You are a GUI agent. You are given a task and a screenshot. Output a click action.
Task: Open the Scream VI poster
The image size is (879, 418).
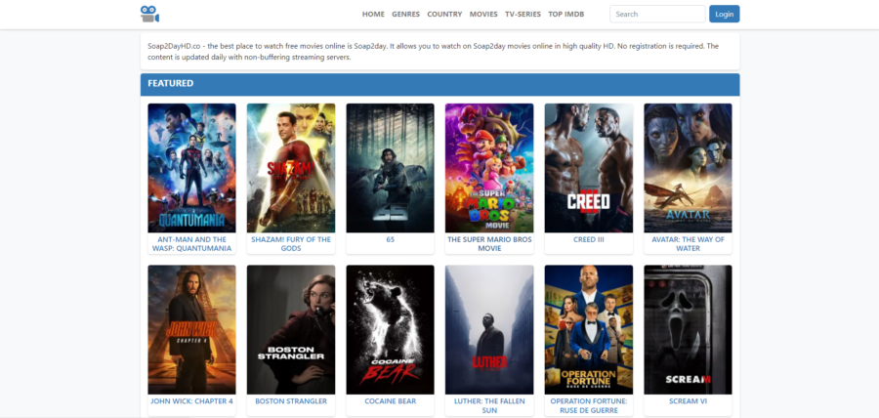tap(688, 329)
